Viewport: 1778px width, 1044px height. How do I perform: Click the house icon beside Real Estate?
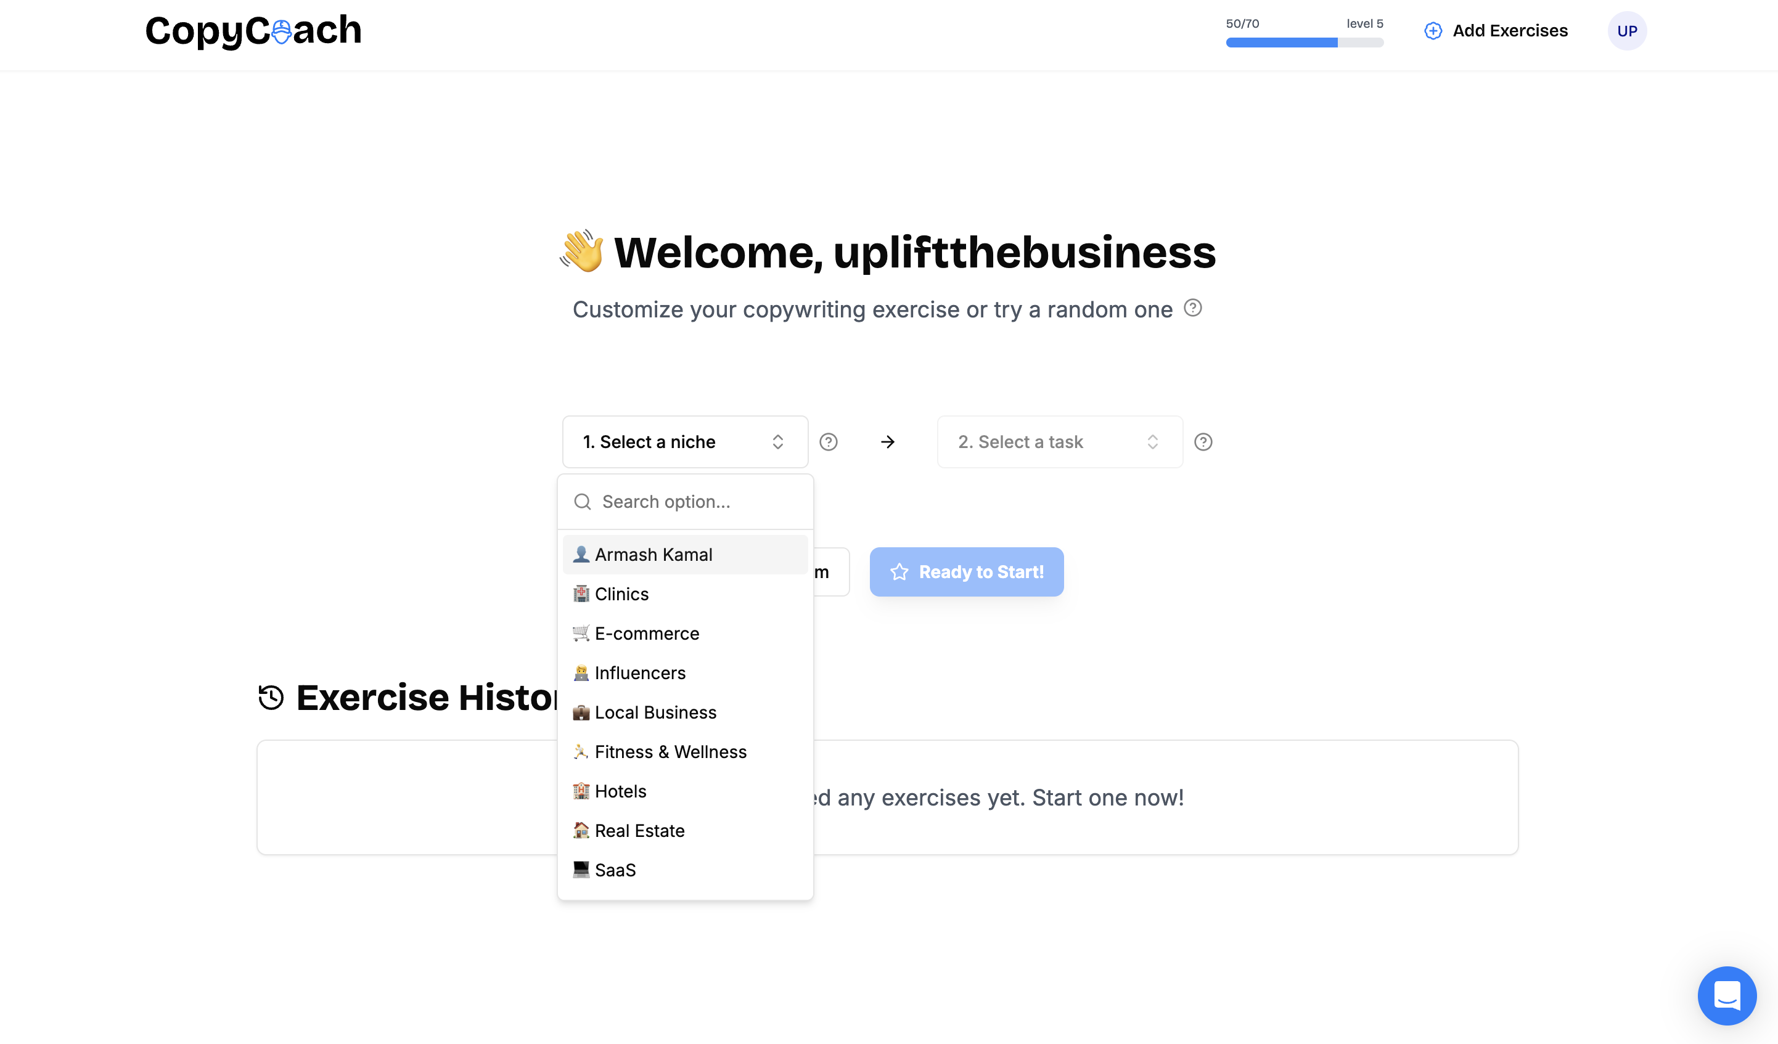[x=581, y=830]
